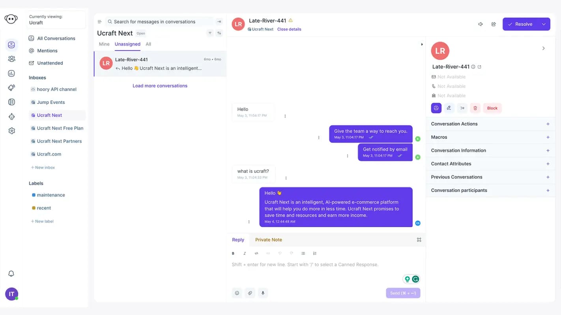Image resolution: width=561 pixels, height=315 pixels.
Task: Delete contact using red trash icon
Action: pyautogui.click(x=475, y=108)
